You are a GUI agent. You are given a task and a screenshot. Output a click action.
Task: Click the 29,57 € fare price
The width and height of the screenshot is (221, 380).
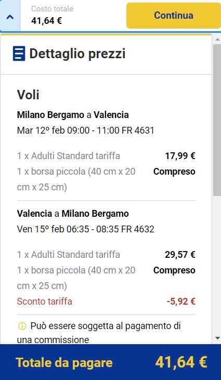(180, 255)
